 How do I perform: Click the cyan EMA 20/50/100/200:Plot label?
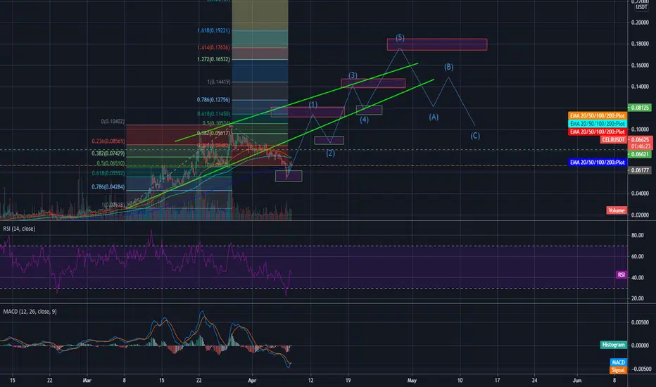click(x=598, y=124)
